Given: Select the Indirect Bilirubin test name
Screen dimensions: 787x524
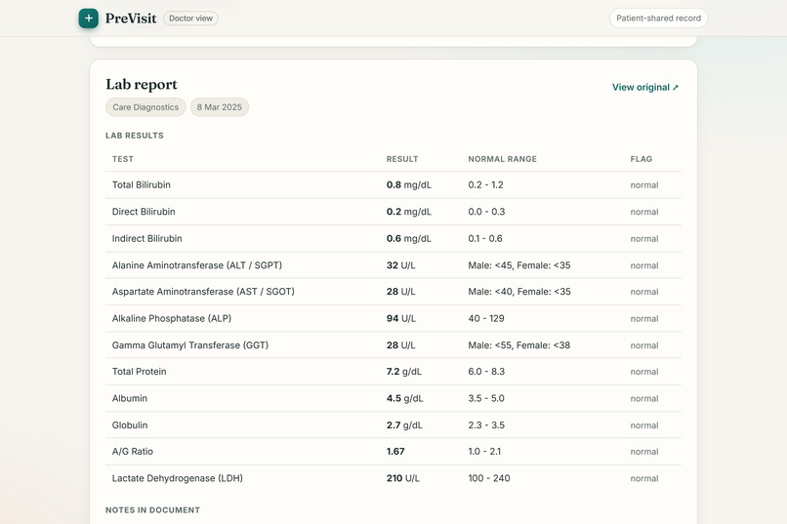Looking at the screenshot, I should 147,239.
